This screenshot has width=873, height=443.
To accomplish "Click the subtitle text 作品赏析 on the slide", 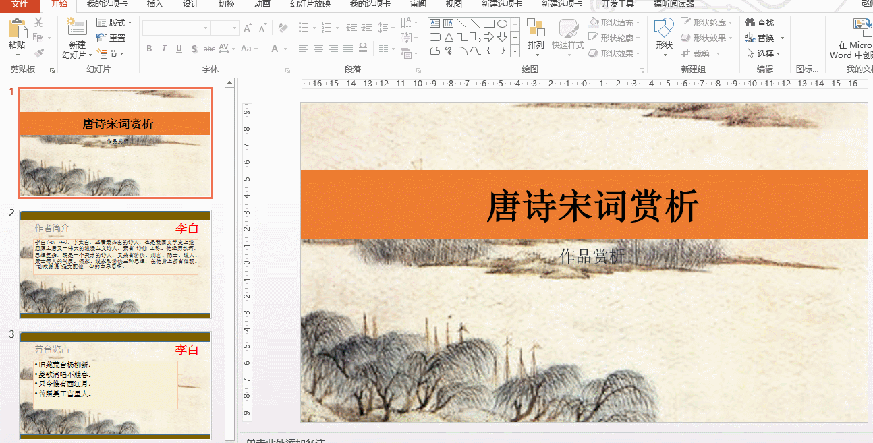I will (592, 256).
